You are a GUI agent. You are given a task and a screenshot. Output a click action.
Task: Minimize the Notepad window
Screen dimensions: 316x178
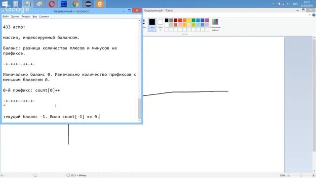[124, 11]
